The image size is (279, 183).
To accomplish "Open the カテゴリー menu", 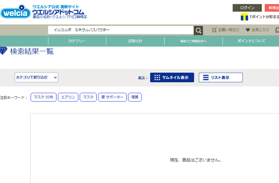I will click(77, 41).
